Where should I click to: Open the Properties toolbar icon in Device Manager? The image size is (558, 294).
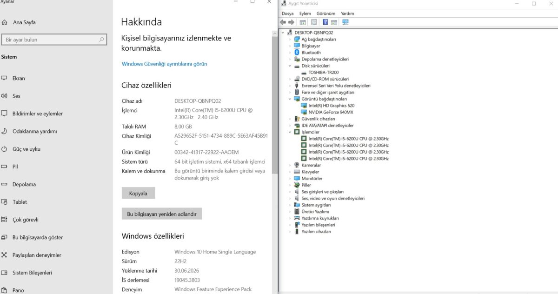point(314,22)
